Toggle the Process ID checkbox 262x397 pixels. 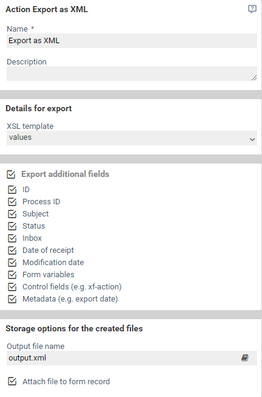(x=12, y=202)
